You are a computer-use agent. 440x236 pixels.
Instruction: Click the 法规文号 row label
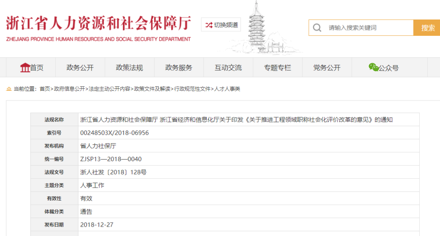click(54, 173)
